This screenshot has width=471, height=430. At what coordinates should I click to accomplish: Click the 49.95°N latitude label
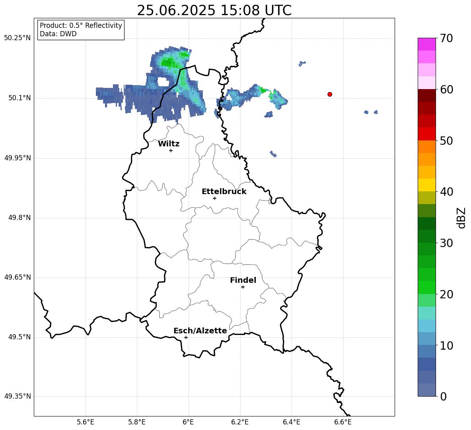click(x=18, y=158)
